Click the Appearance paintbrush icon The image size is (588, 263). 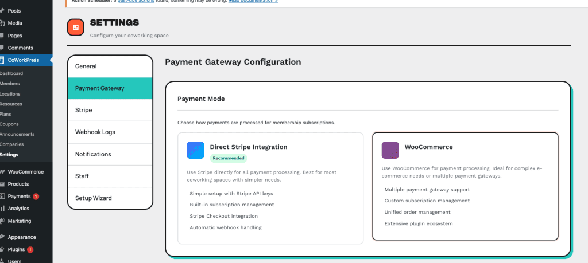2,237
